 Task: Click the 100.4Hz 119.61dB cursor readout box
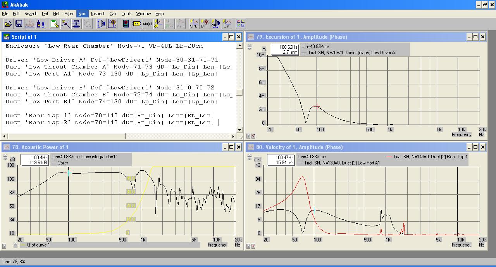pos(34,160)
